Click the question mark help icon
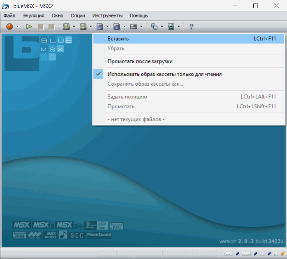The height and width of the screenshot is (259, 287). [x=191, y=27]
